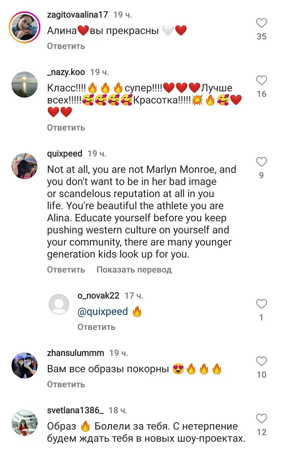Reply to quixpeed's English comment
This screenshot has width=283, height=450.
[x=66, y=270]
